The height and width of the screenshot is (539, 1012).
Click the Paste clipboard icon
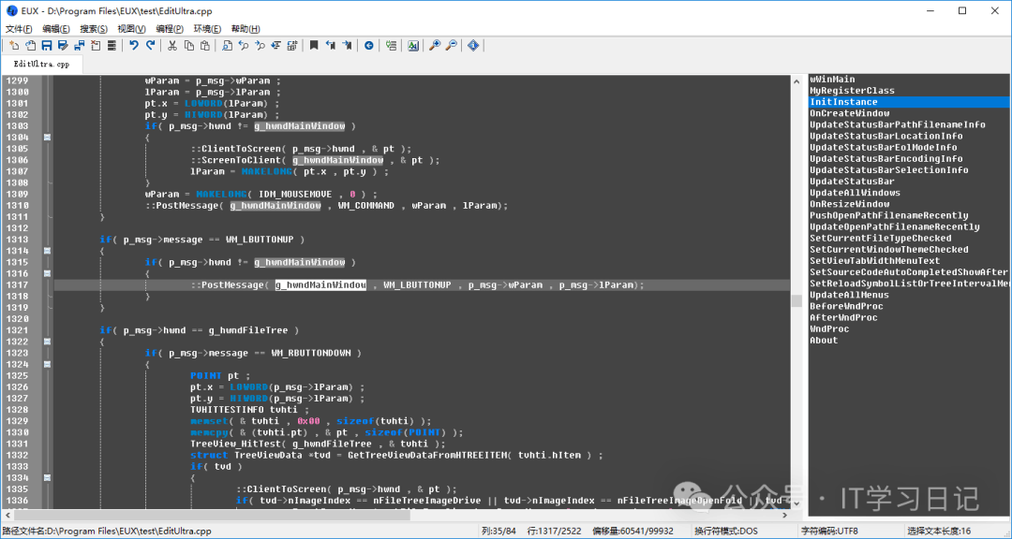pyautogui.click(x=205, y=45)
